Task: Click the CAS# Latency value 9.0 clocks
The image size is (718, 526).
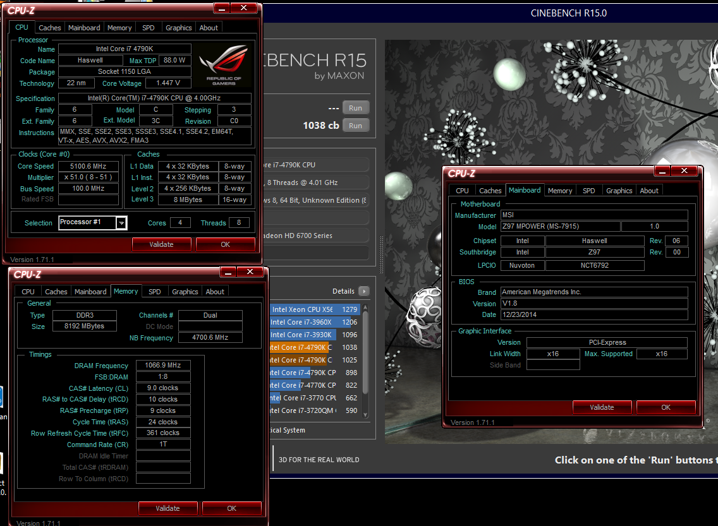Action: [x=163, y=388]
